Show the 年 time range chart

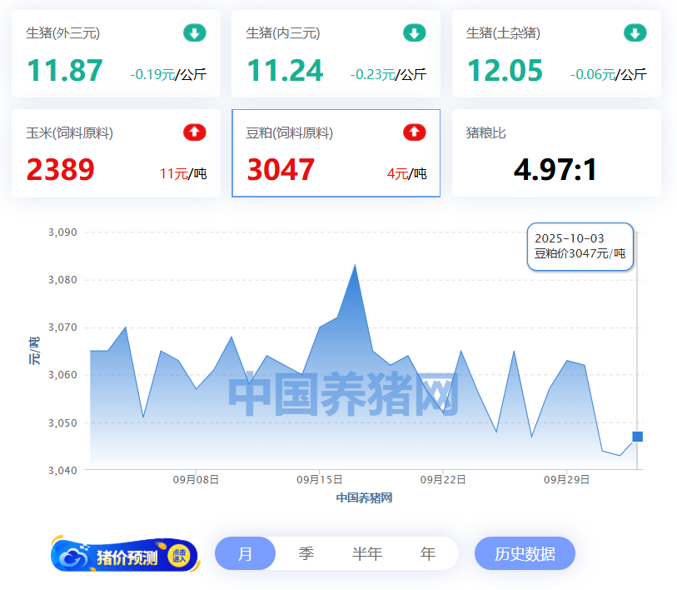pos(428,554)
